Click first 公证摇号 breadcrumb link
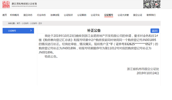The height and width of the screenshot is (100, 172). tap(25, 23)
